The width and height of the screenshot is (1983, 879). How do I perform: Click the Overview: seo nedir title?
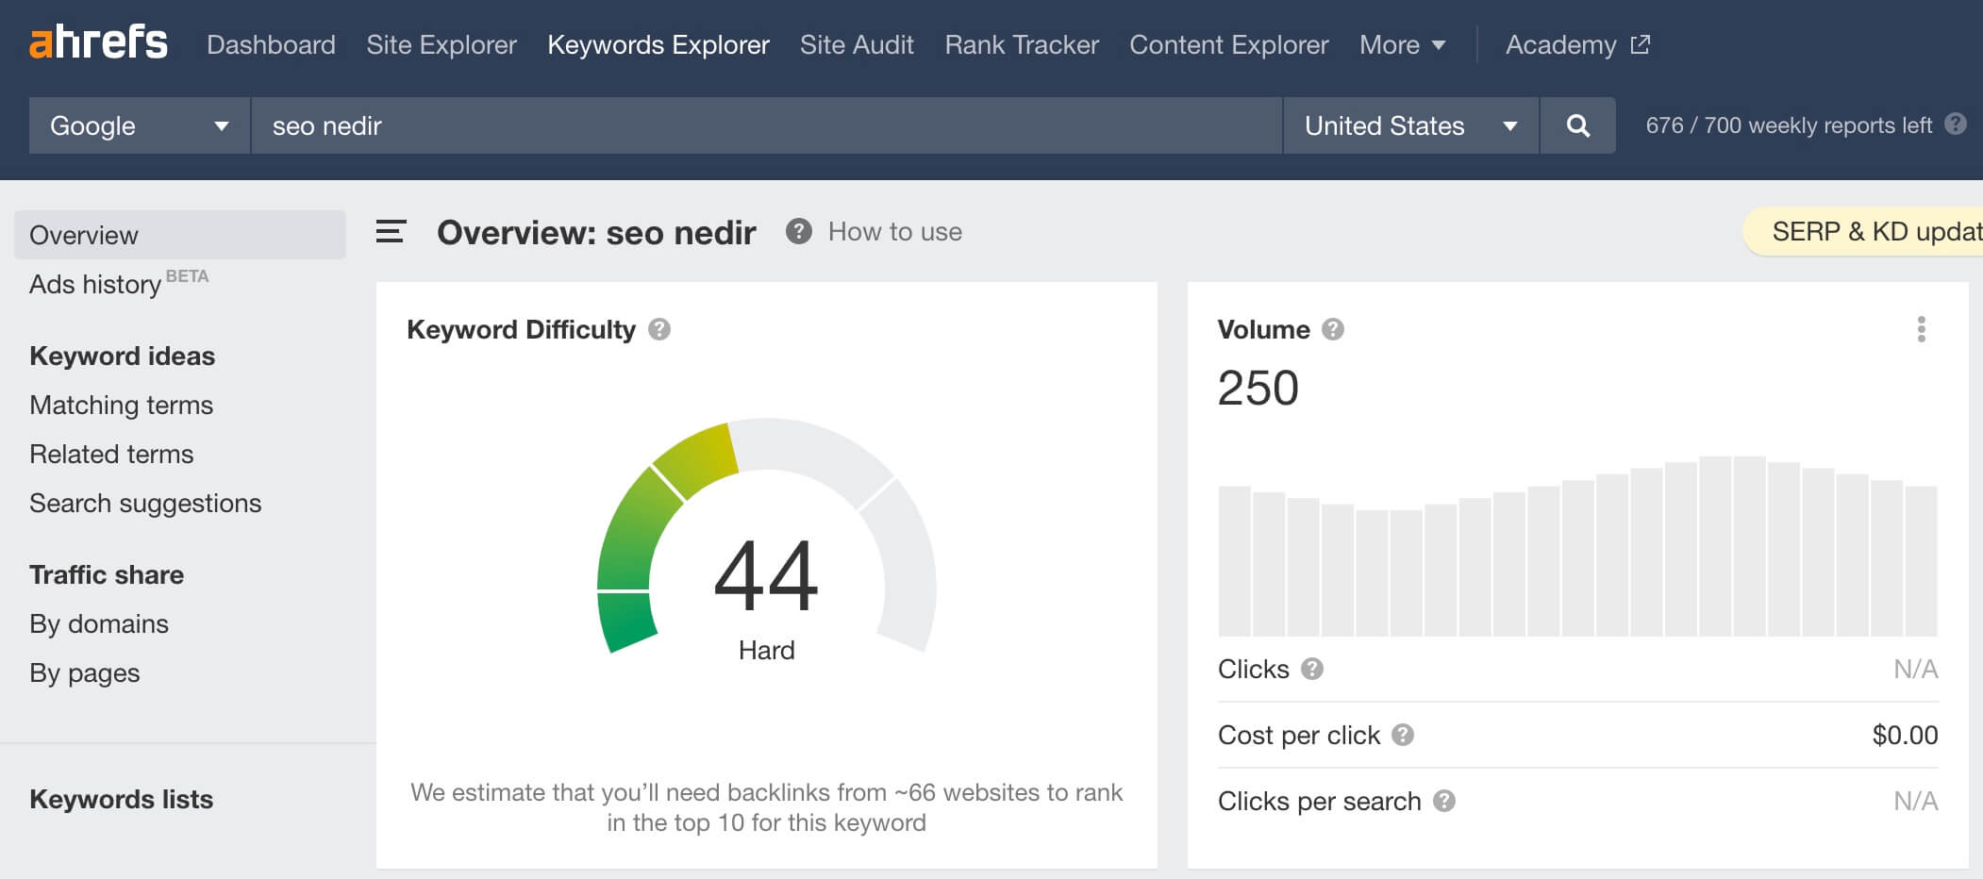click(596, 232)
